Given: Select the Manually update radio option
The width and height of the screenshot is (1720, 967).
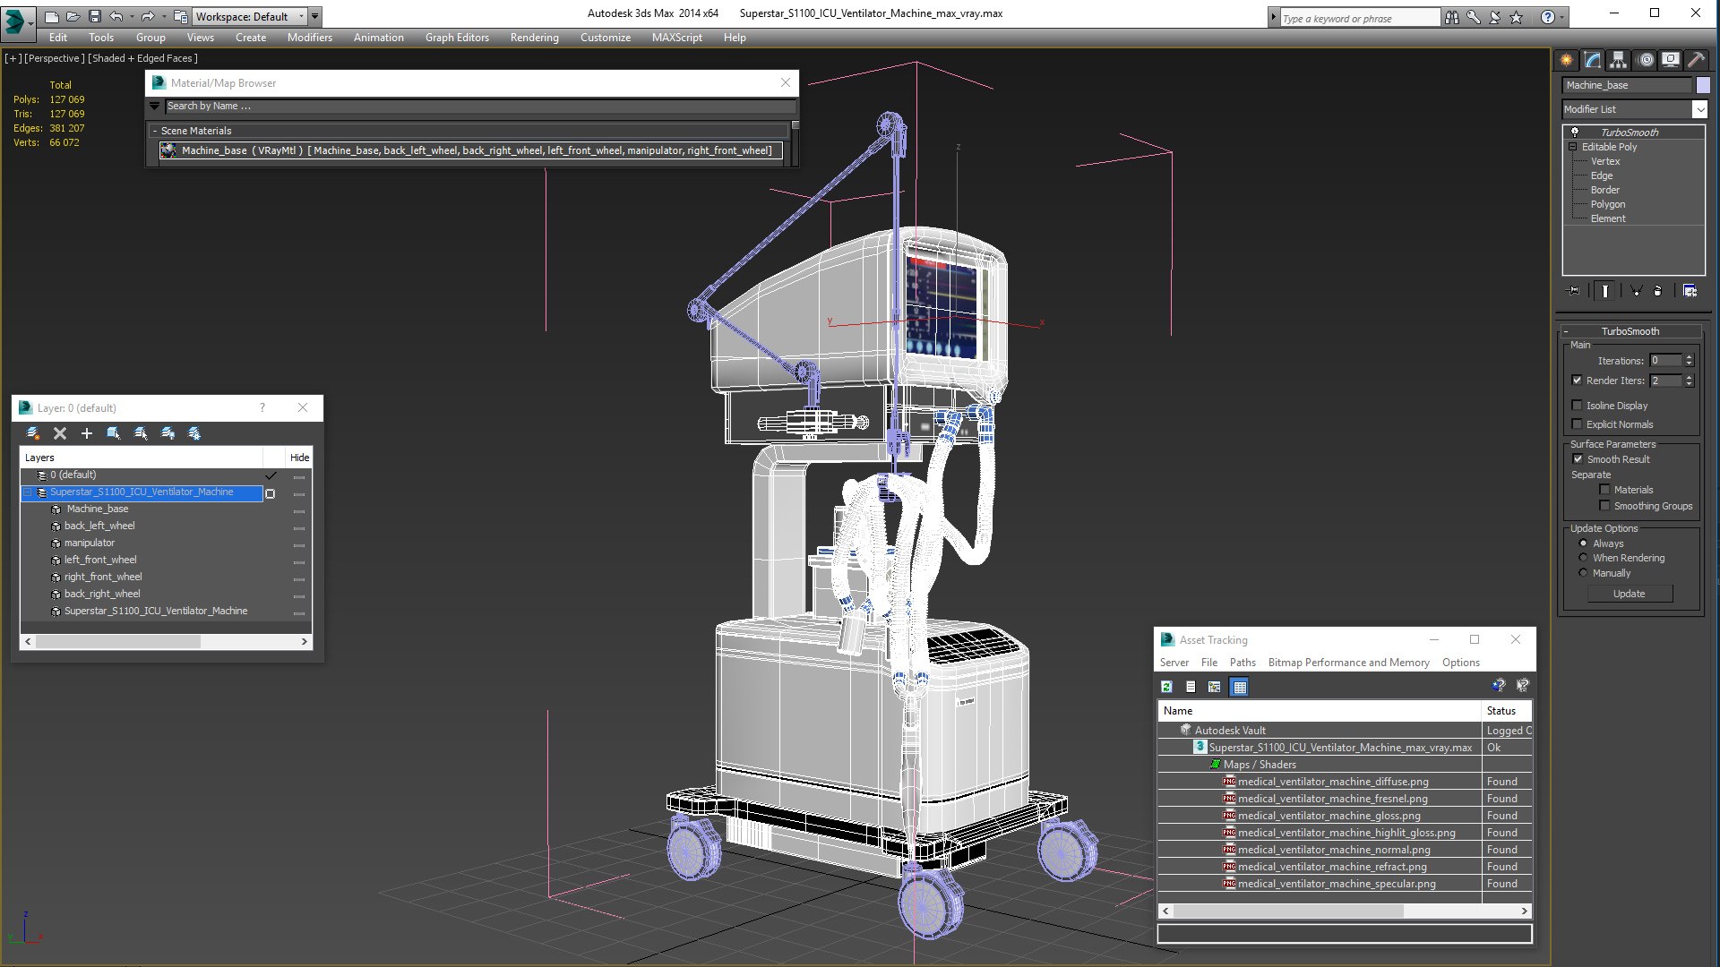Looking at the screenshot, I should point(1583,573).
